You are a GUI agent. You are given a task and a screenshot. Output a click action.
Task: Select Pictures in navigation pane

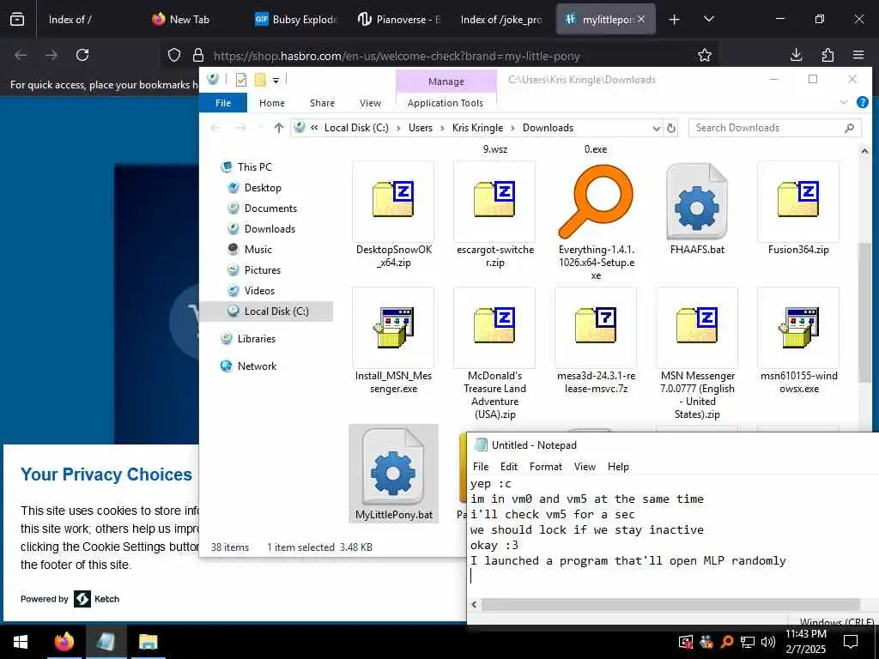coord(262,270)
